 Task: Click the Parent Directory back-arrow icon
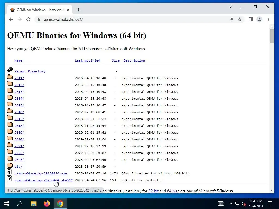[x=10, y=69]
